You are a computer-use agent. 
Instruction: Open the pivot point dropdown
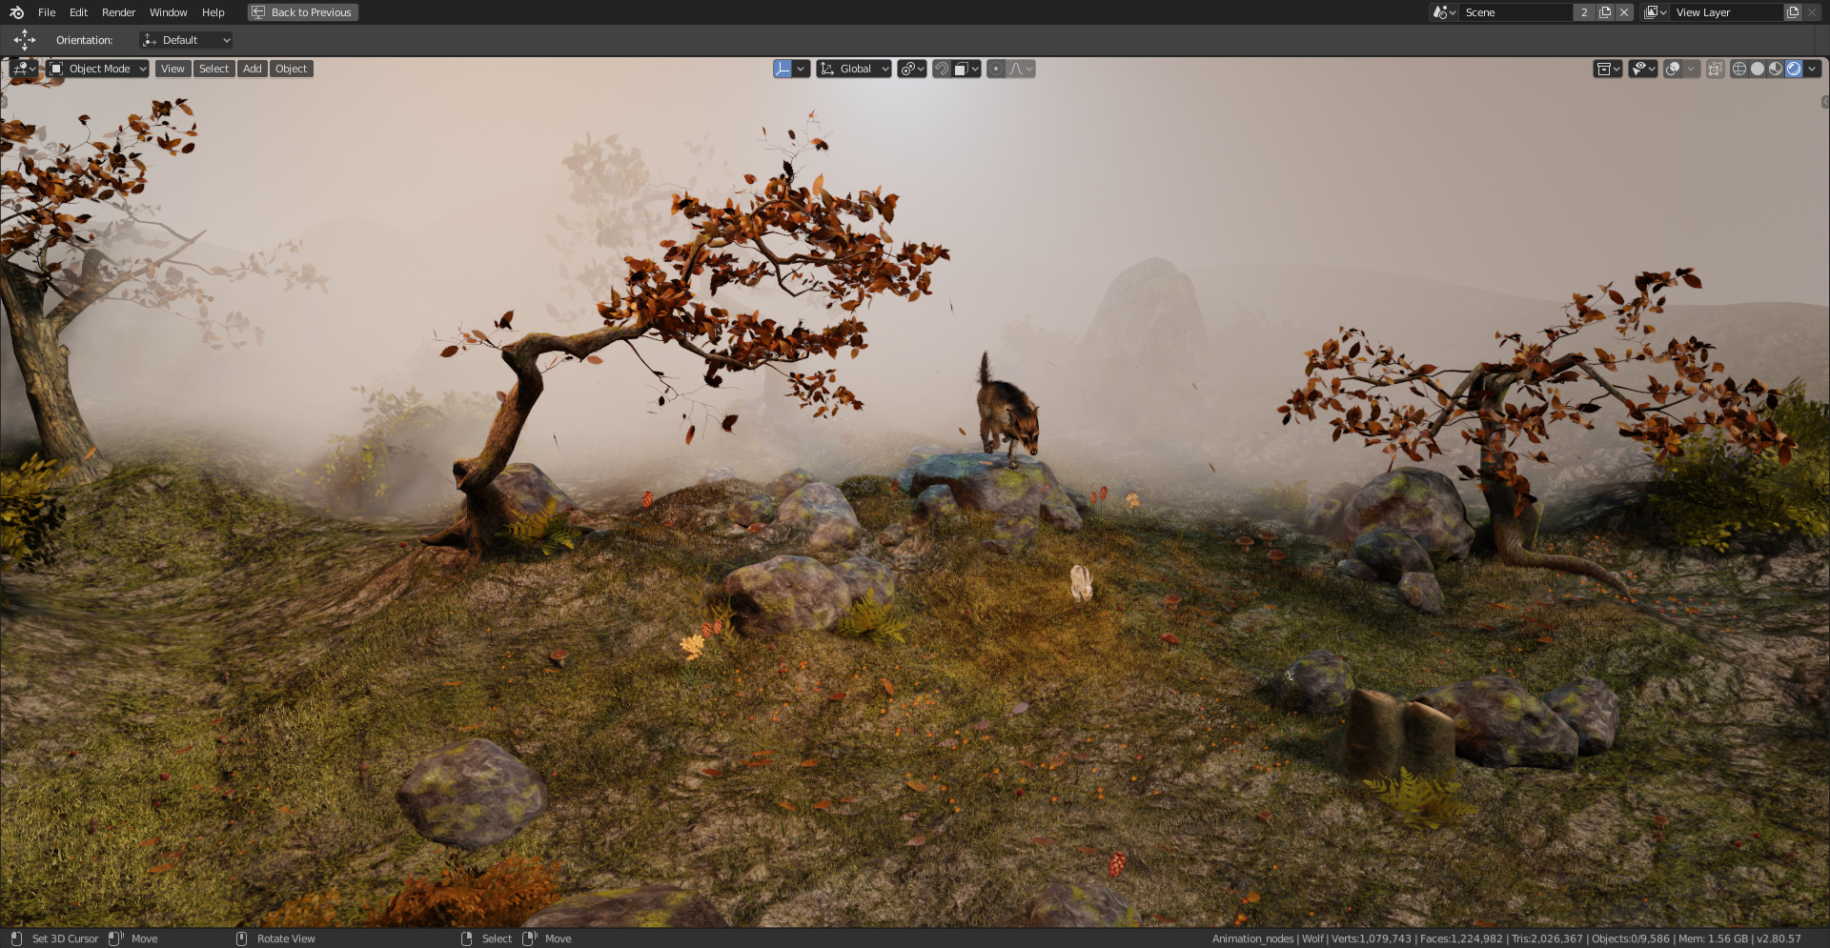pyautogui.click(x=912, y=69)
